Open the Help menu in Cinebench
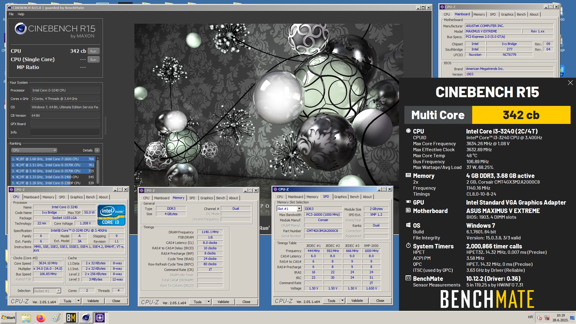The width and height of the screenshot is (576, 324). 21,14
